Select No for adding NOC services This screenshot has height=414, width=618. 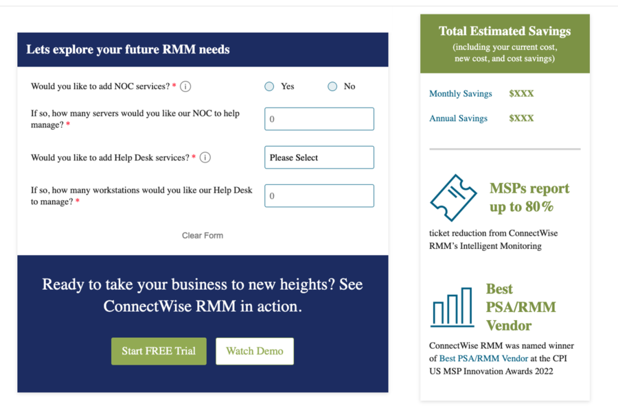click(332, 86)
